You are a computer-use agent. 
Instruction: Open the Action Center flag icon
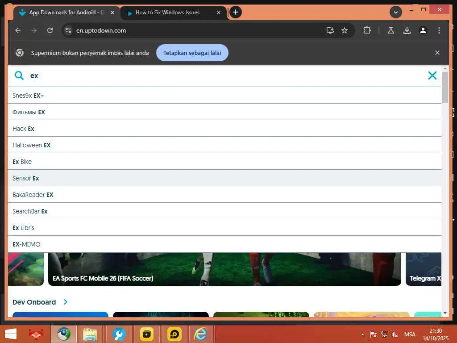374,335
